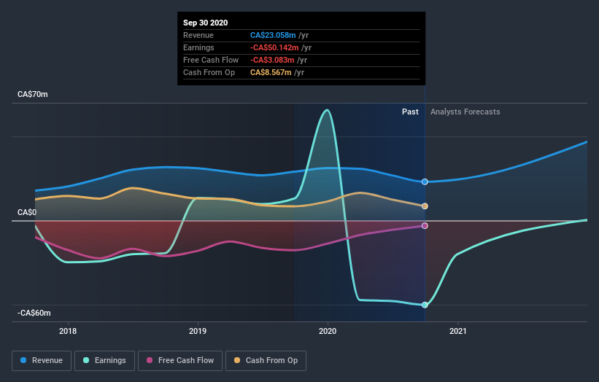Click the -CA$50.142m earnings value
This screenshot has height=382, width=599.
(x=274, y=47)
